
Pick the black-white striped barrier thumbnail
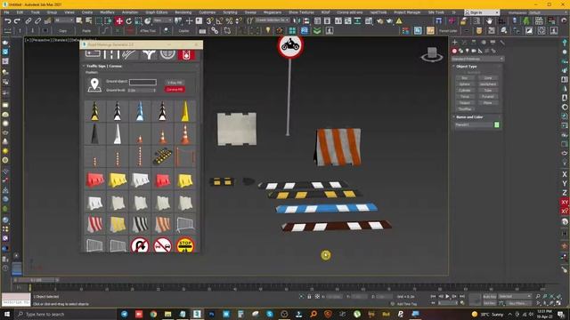tap(140, 224)
